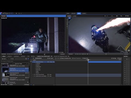
Task: Click the loop playback icon in Viewer transport
Action: 76,54
